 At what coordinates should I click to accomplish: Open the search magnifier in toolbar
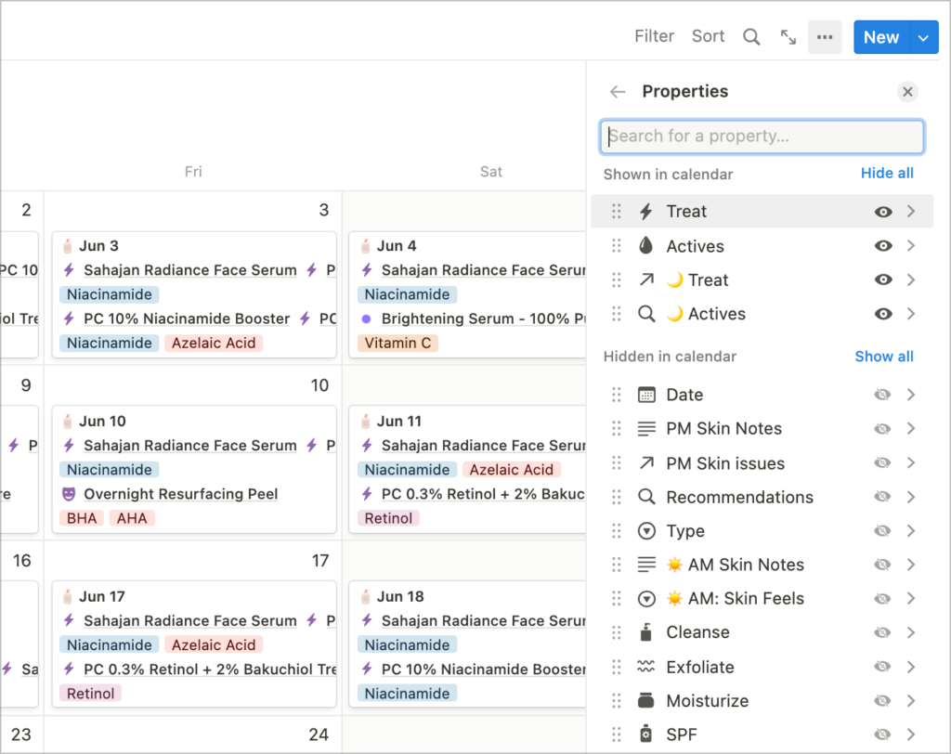click(751, 37)
